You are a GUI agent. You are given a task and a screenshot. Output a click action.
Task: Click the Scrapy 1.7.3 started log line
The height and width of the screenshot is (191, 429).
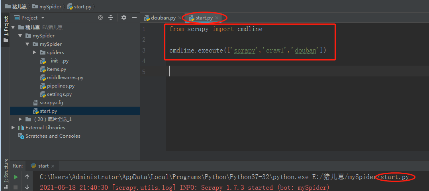pos(185,187)
